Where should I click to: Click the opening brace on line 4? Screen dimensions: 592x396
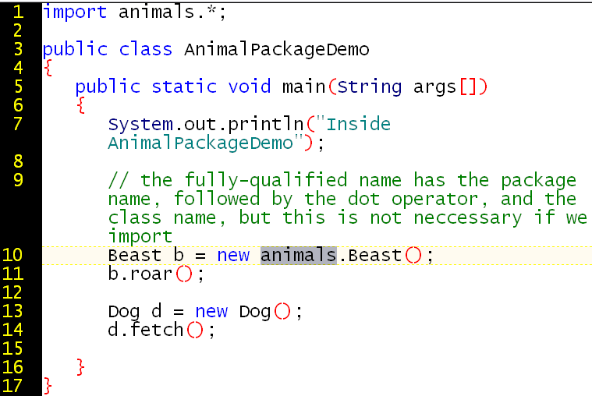48,69
